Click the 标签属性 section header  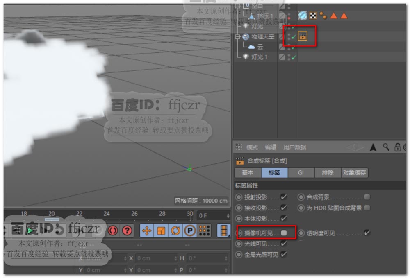[x=320, y=185]
